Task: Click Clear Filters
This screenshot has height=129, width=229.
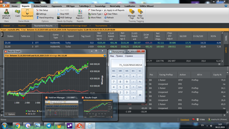Action: (111, 14)
